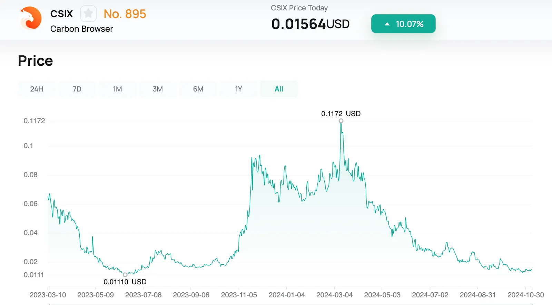Switch chart to 6M range
Viewport: 552px width, 305px height.
pos(198,89)
